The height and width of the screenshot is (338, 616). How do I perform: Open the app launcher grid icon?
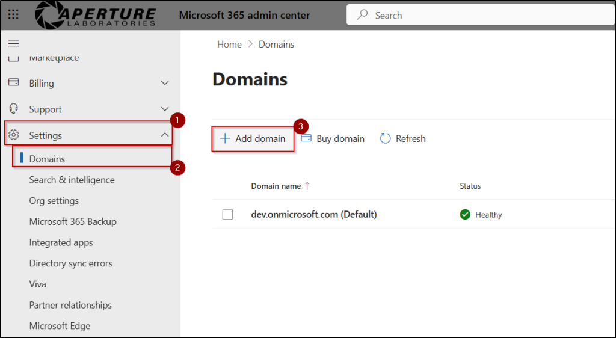click(x=13, y=15)
